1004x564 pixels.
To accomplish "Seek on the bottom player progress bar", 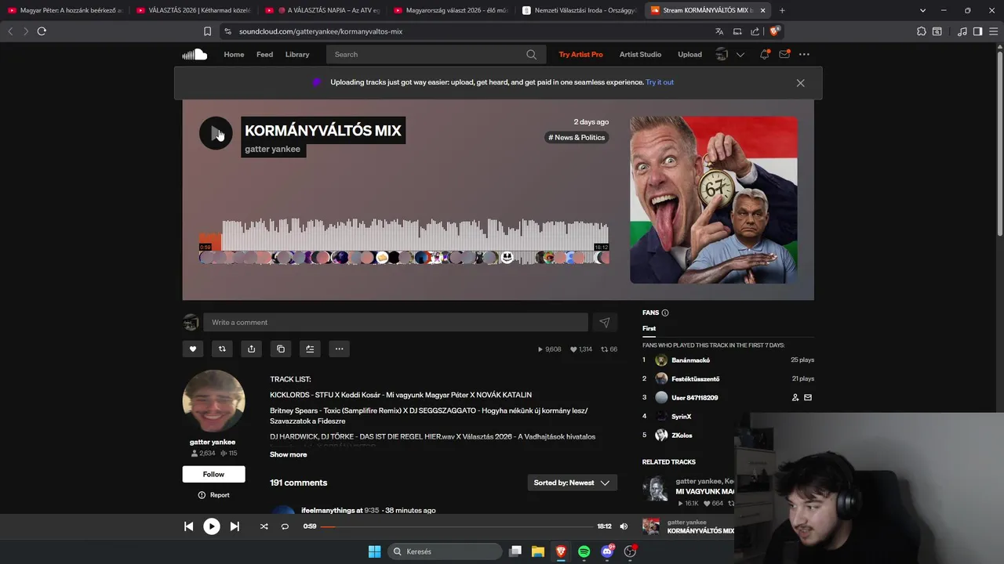I will pyautogui.click(x=457, y=526).
